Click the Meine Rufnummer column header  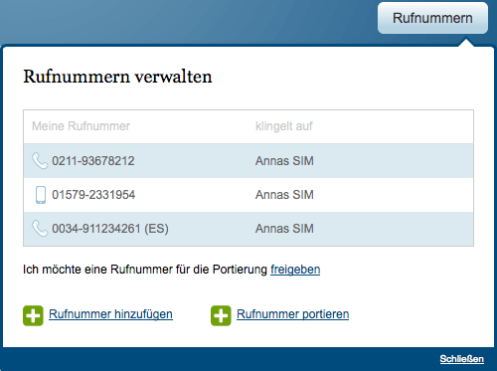click(81, 126)
